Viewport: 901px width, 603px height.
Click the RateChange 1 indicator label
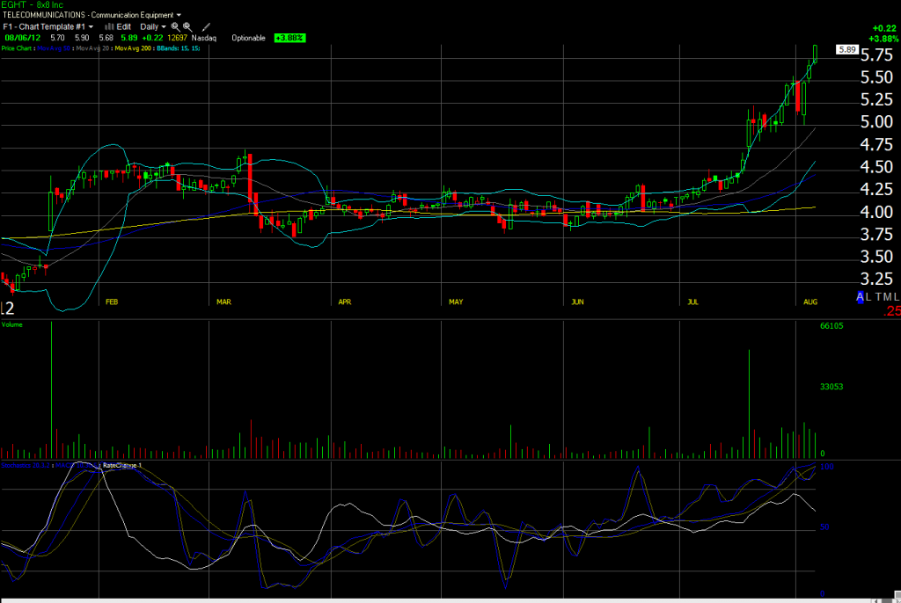tap(121, 465)
